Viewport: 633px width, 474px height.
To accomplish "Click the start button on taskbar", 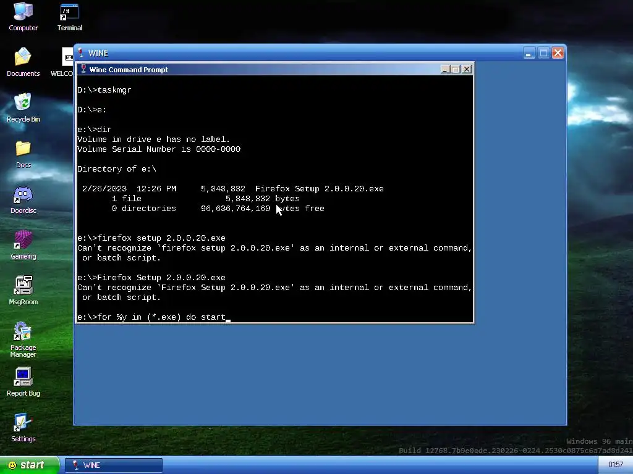I will point(30,465).
